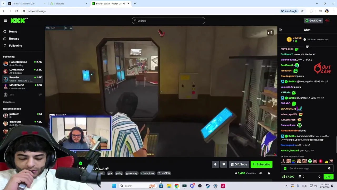337x190 pixels.
Task: Expand Show More followed channels
Action: [9, 102]
